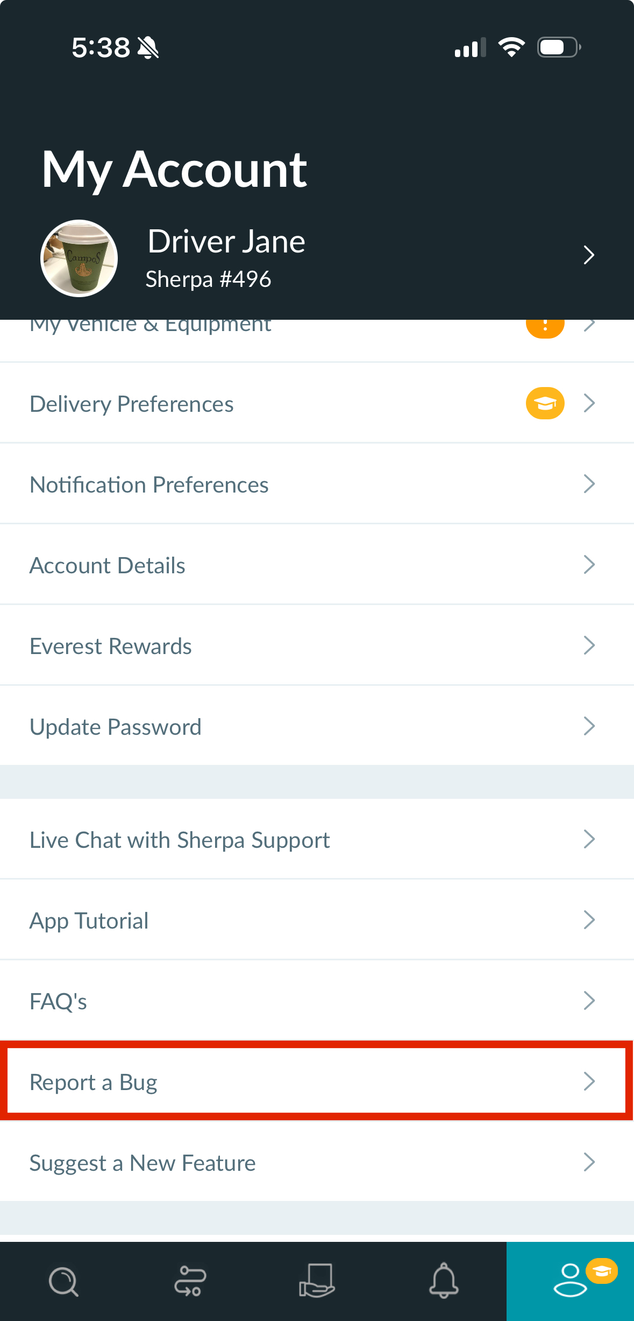Tap the graduation cap badge on Delivery Preferences

tap(545, 403)
